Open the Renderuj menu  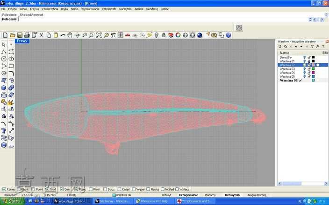point(152,9)
